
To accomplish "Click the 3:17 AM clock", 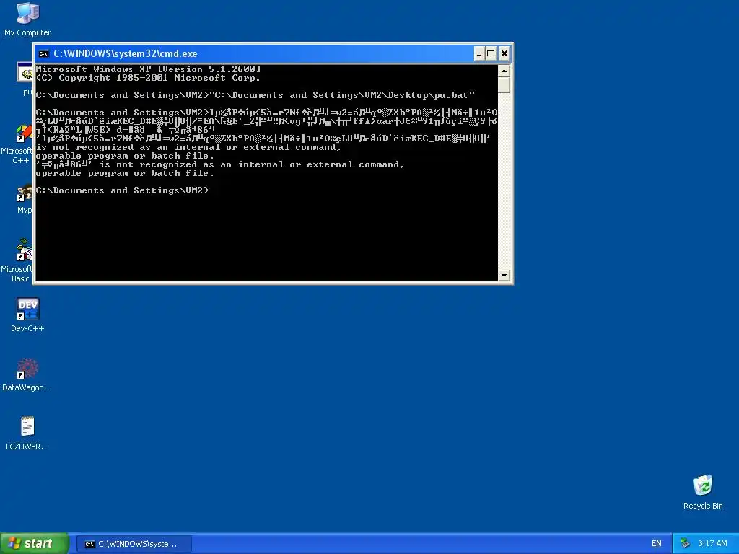I will [x=712, y=543].
